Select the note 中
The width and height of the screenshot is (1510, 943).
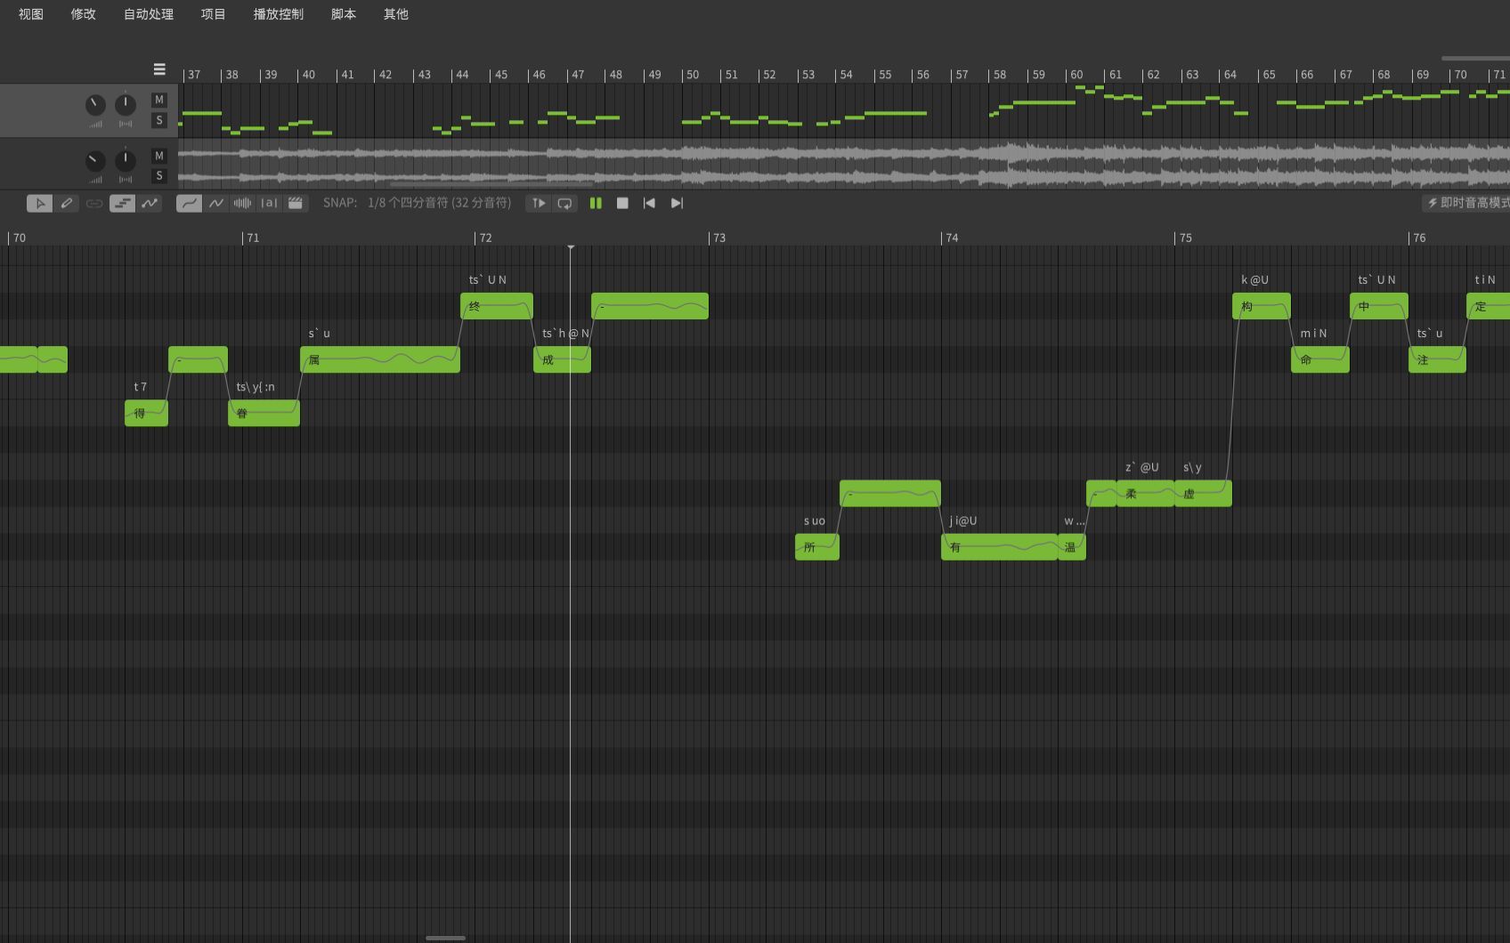tap(1378, 306)
